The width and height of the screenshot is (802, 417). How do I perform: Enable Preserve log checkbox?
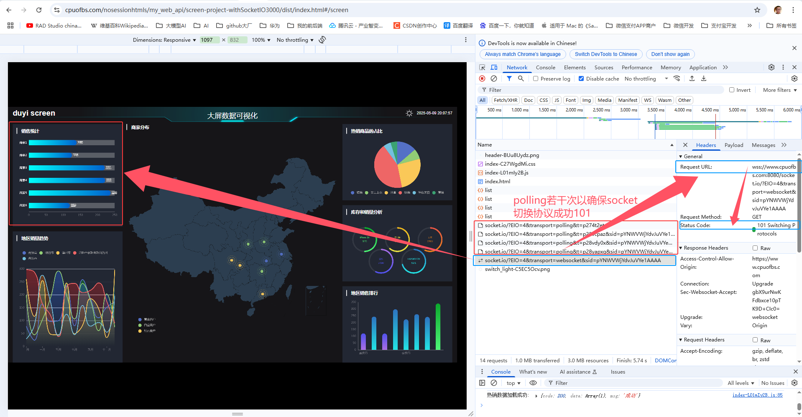tap(536, 78)
